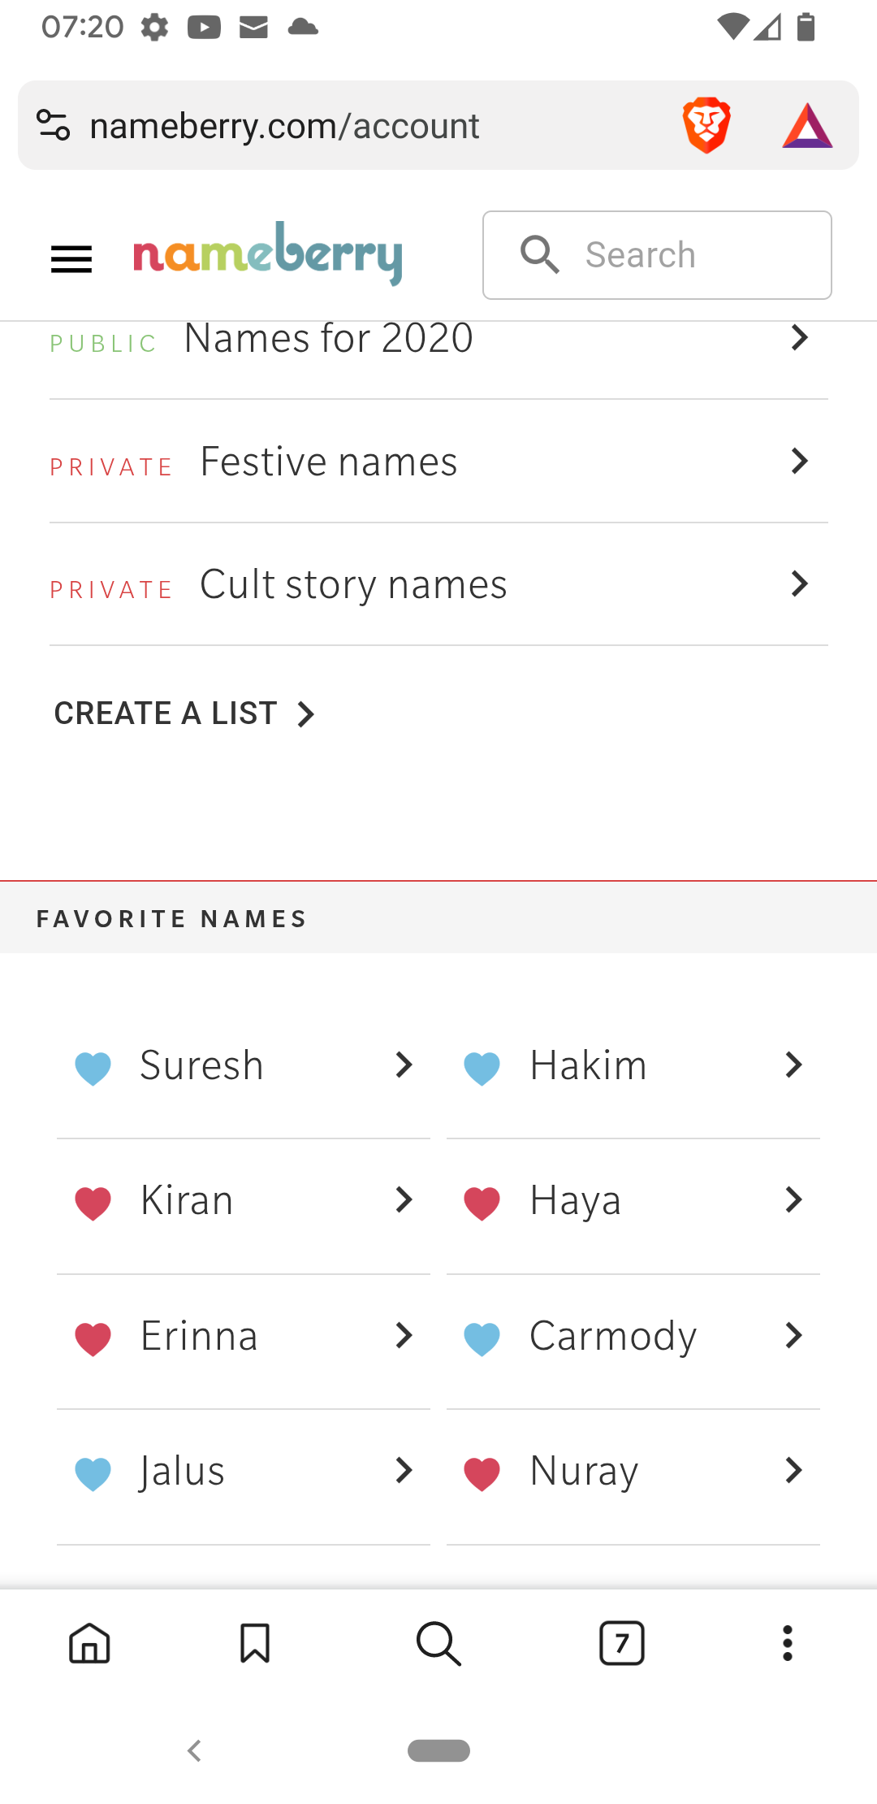
Task: Open the chevron next to Hakim
Action: click(793, 1065)
